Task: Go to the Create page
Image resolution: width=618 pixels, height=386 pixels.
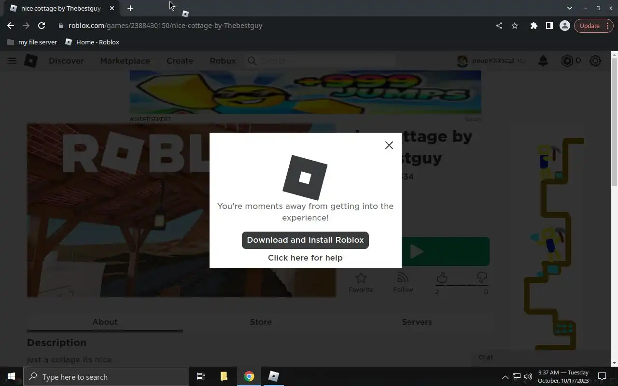Action: point(180,61)
